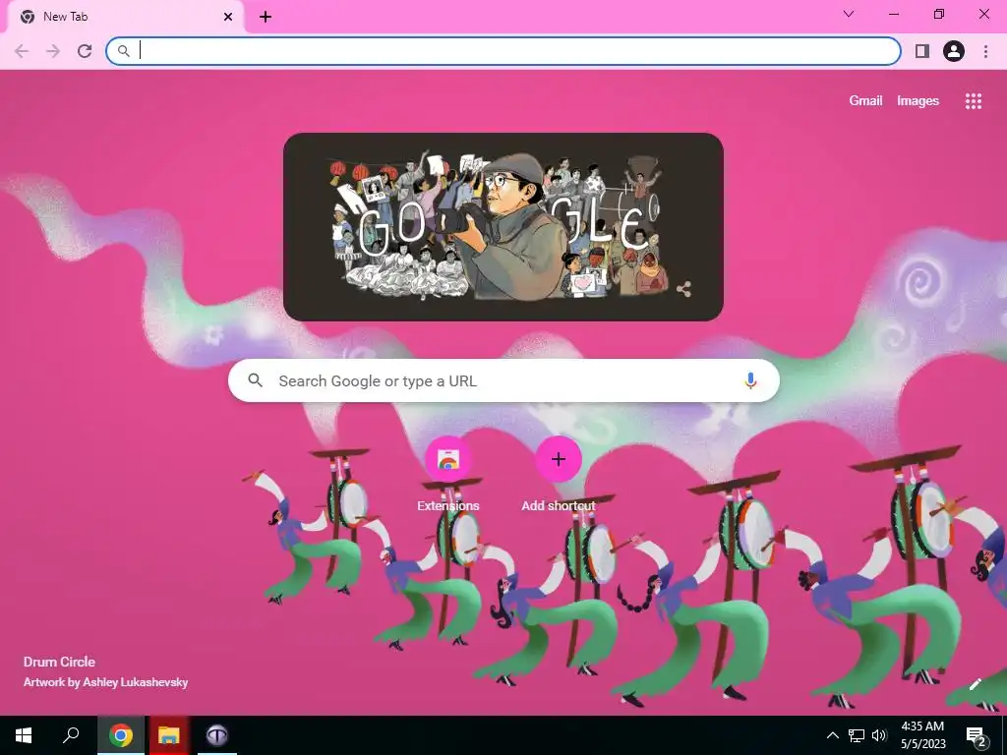Screen dimensions: 1007x755
Task: Go forward using the forward arrow
Action: pos(53,51)
